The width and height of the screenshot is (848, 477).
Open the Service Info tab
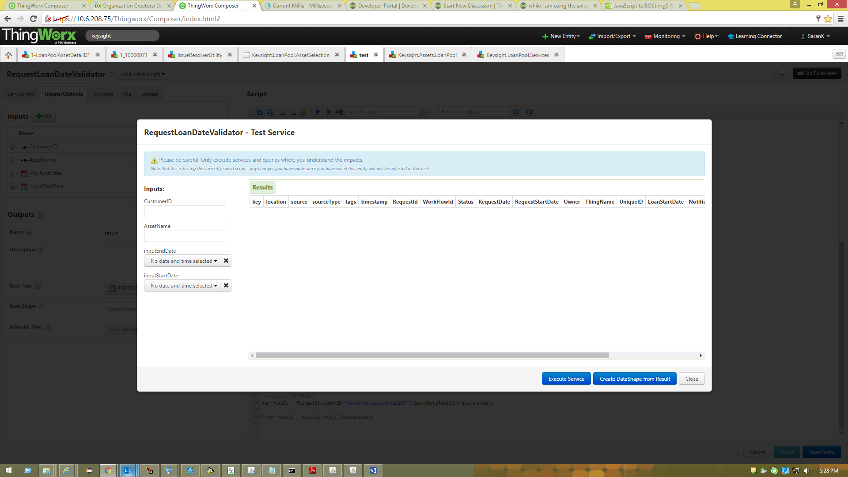coord(21,94)
